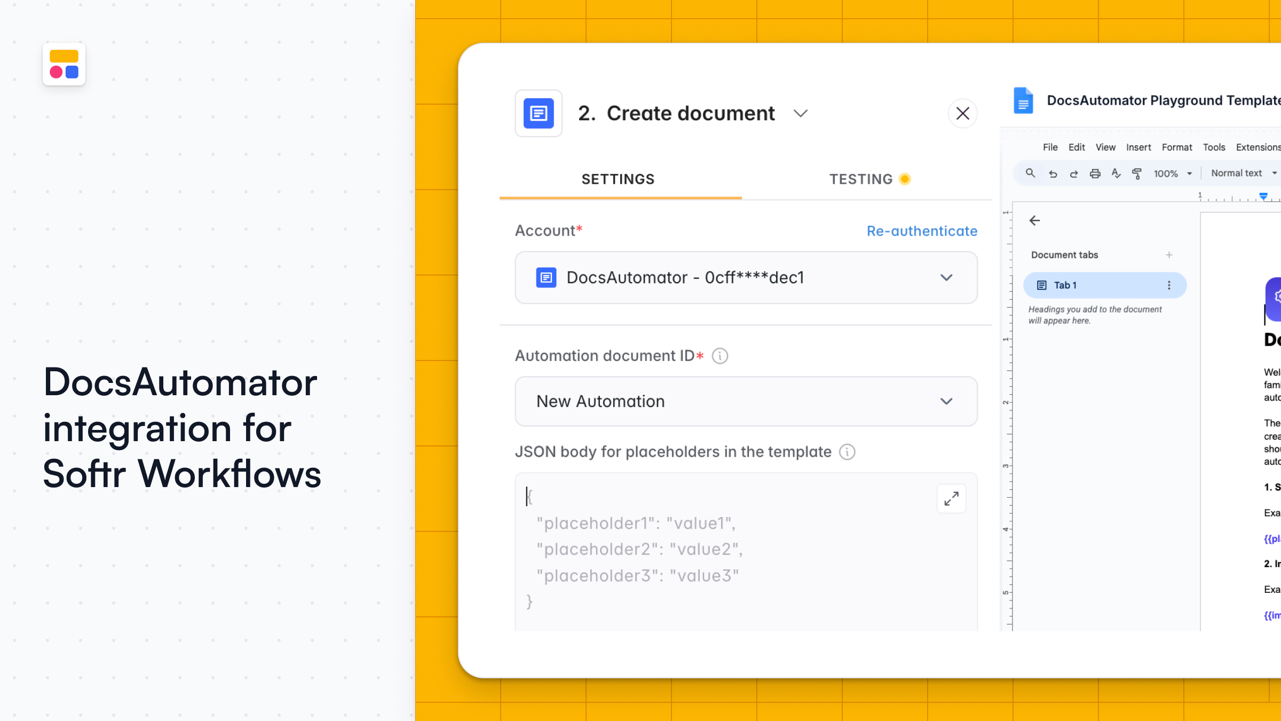The height and width of the screenshot is (721, 1281).
Task: Open the Edit menu in Docs
Action: (x=1077, y=147)
